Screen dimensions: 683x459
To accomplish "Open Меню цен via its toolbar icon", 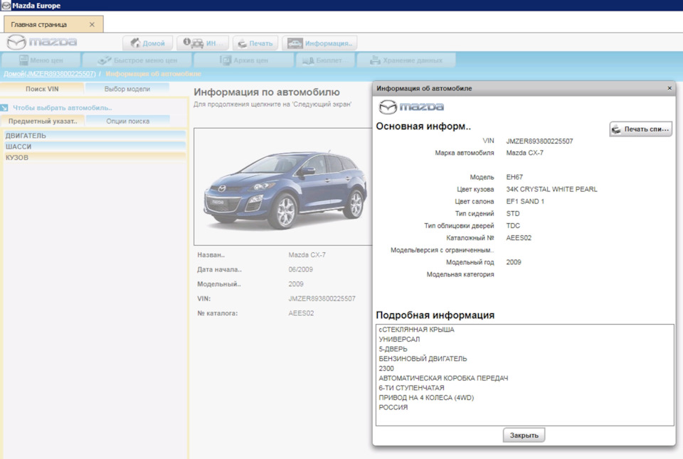I will (23, 60).
